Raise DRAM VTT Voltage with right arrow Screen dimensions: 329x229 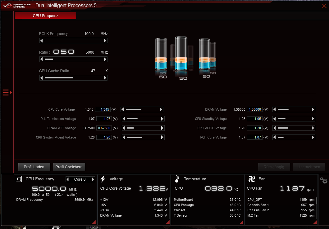coord(162,128)
